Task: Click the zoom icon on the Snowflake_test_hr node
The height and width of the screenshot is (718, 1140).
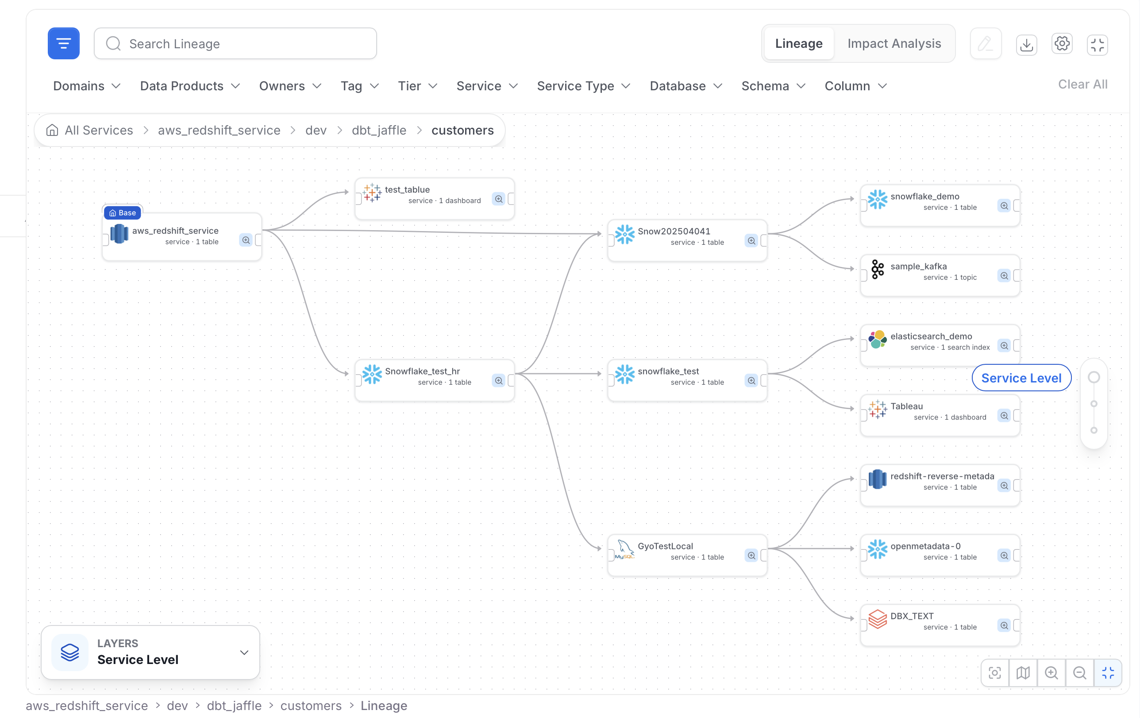Action: pos(498,381)
